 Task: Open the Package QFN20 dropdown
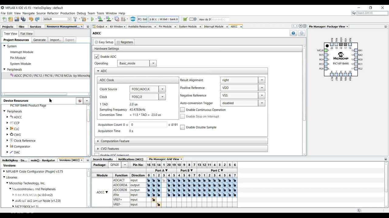tap(125, 165)
